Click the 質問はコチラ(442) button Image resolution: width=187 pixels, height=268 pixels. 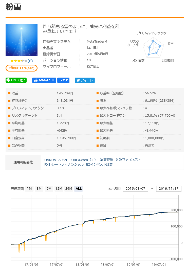(22, 68)
